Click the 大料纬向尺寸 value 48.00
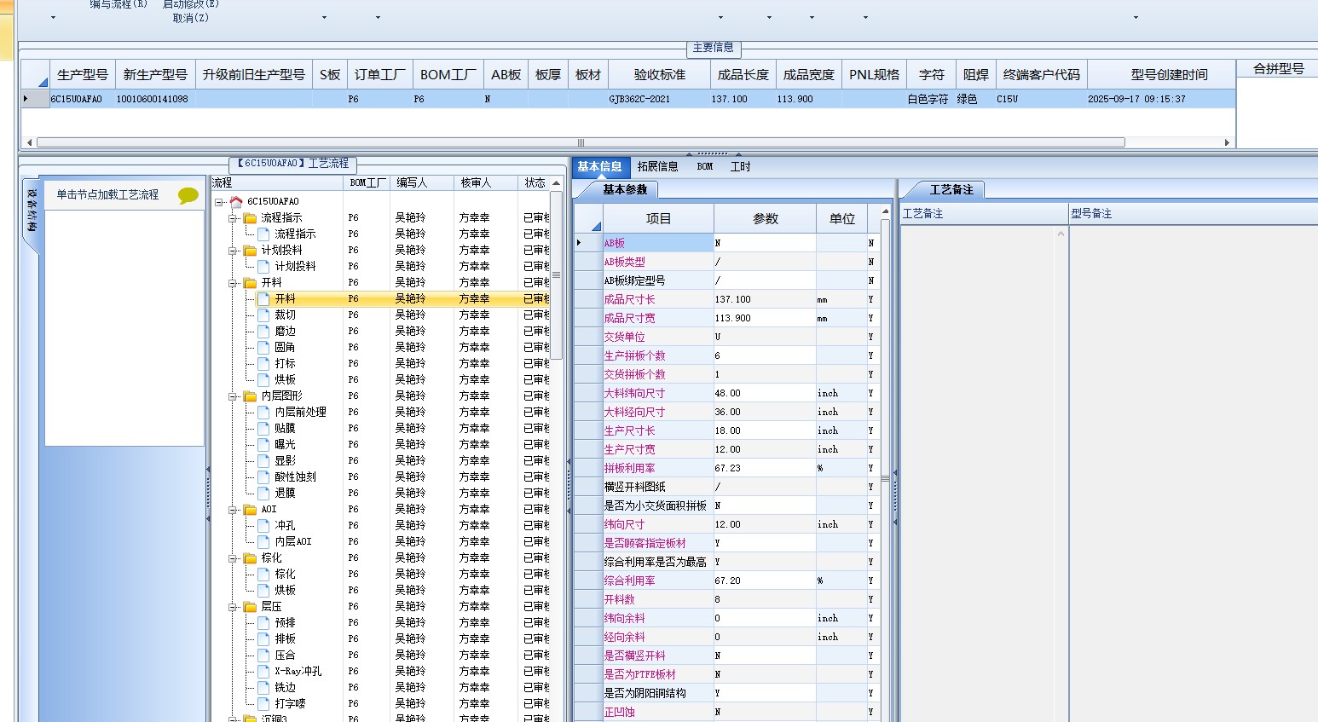 [765, 393]
